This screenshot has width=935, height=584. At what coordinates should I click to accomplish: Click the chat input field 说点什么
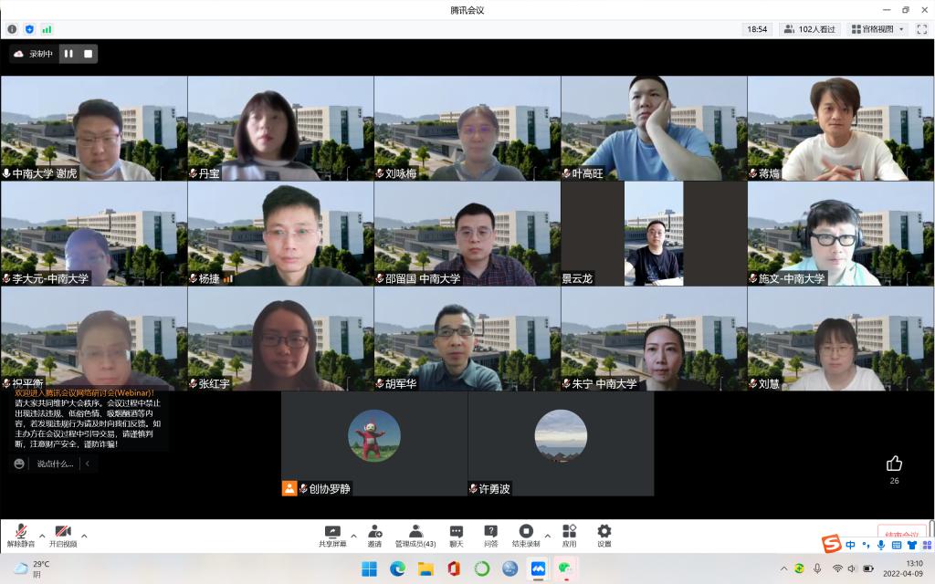[55, 464]
